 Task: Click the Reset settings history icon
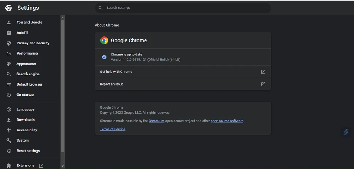coord(9,151)
